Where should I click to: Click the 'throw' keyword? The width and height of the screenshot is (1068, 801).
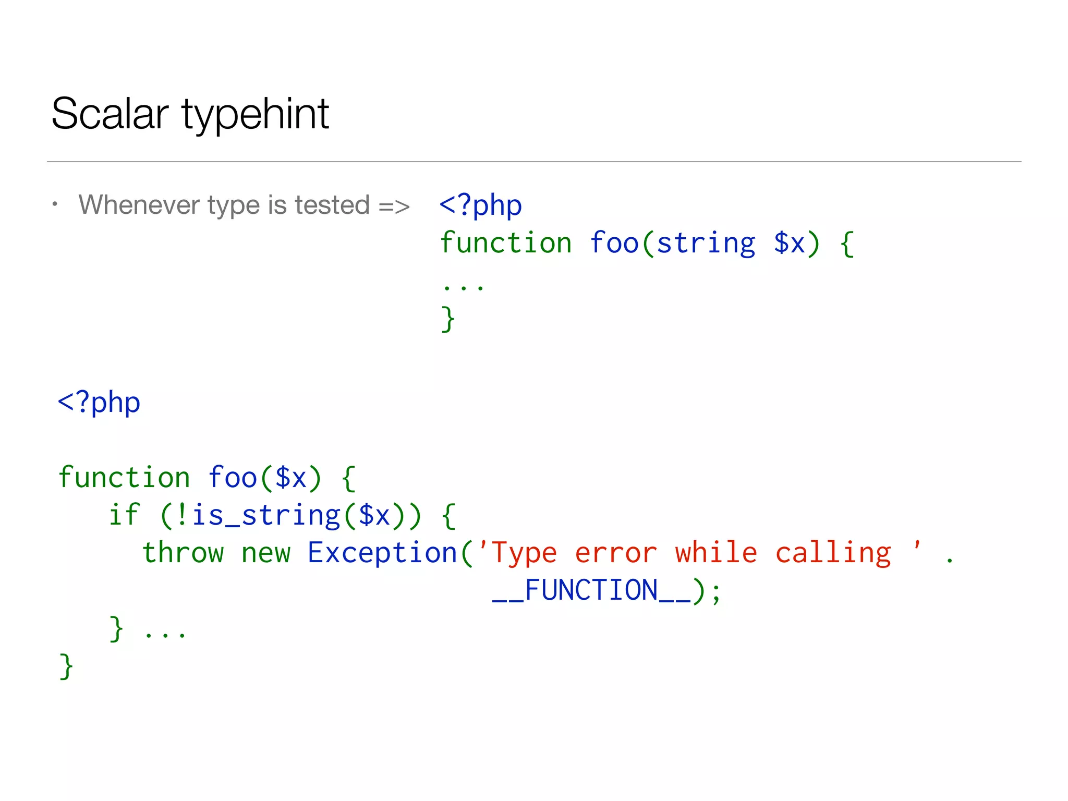(183, 553)
